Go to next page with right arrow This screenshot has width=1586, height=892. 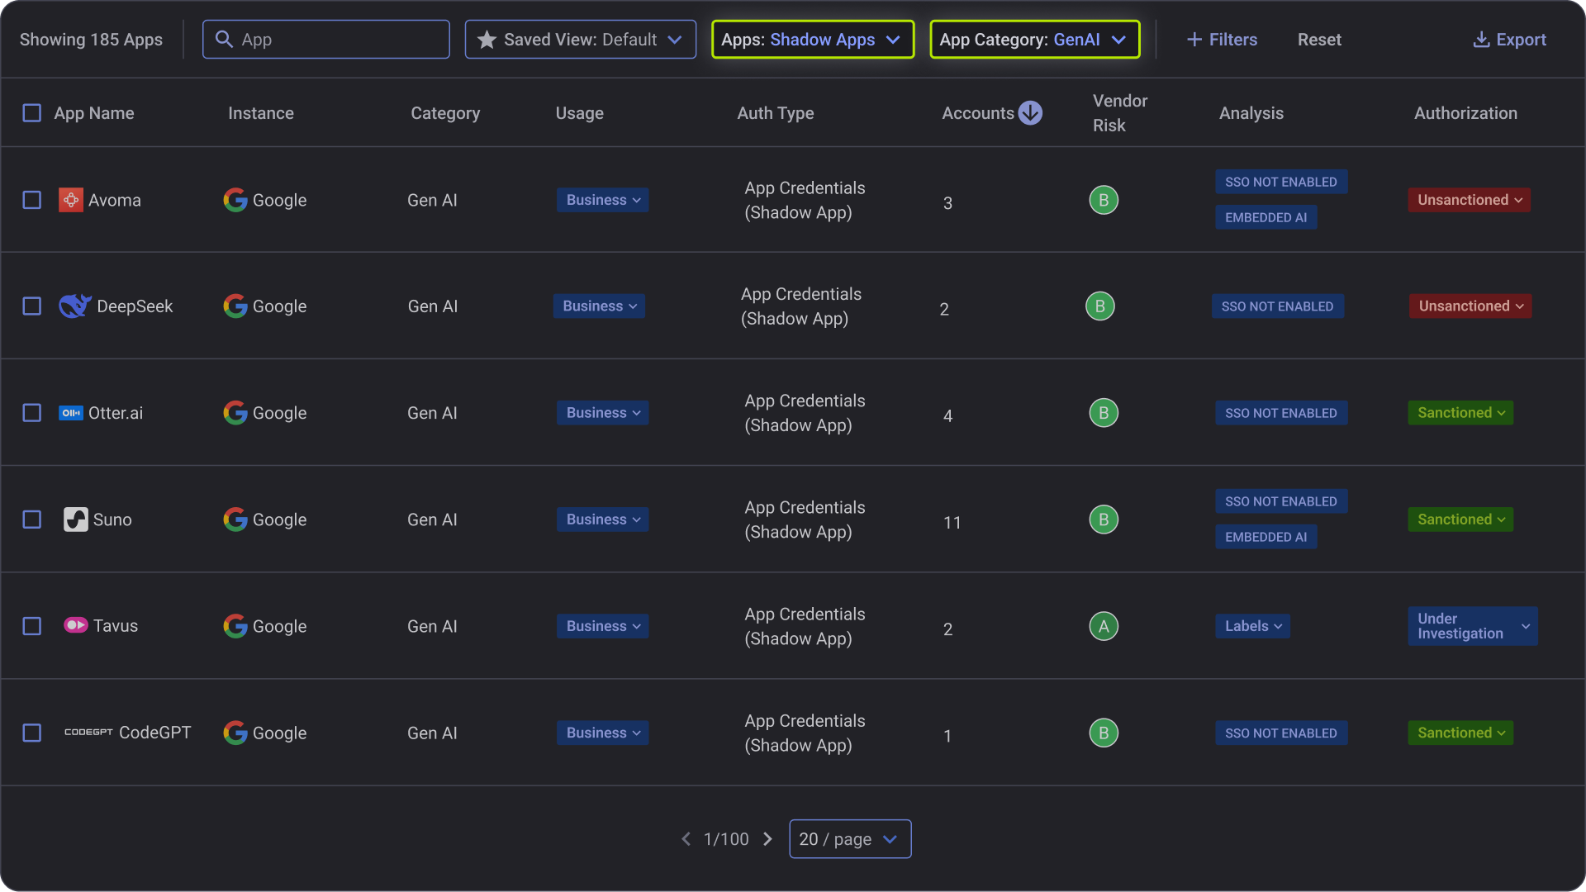767,839
